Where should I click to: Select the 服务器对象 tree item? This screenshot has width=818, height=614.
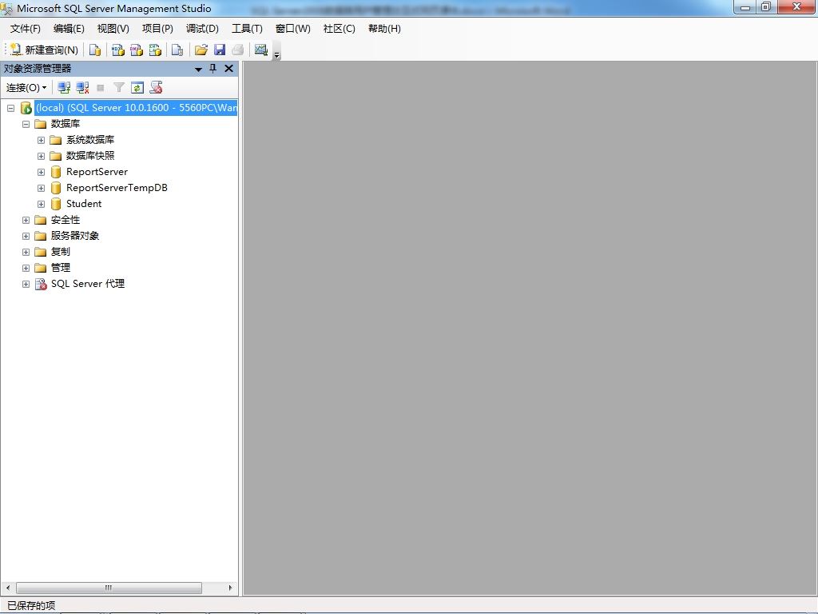click(x=74, y=236)
